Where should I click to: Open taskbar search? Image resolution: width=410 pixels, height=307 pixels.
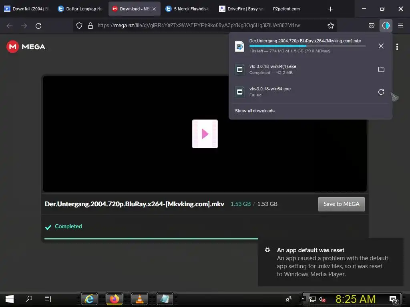(x=29, y=299)
